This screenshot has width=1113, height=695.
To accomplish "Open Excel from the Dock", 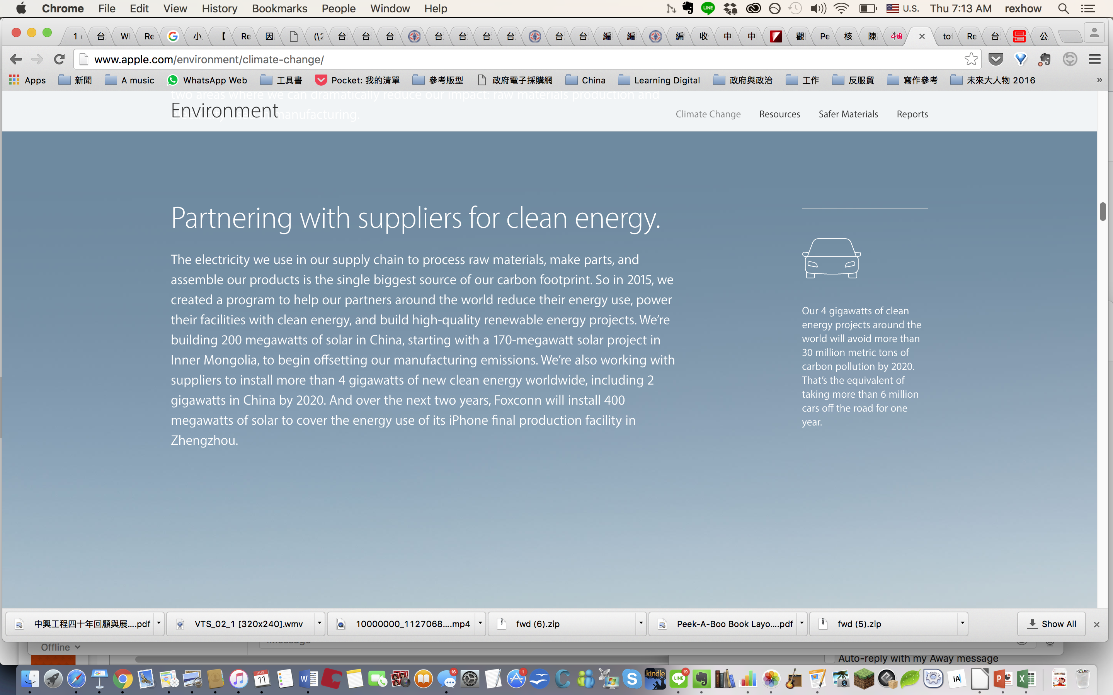I will [x=1026, y=679].
